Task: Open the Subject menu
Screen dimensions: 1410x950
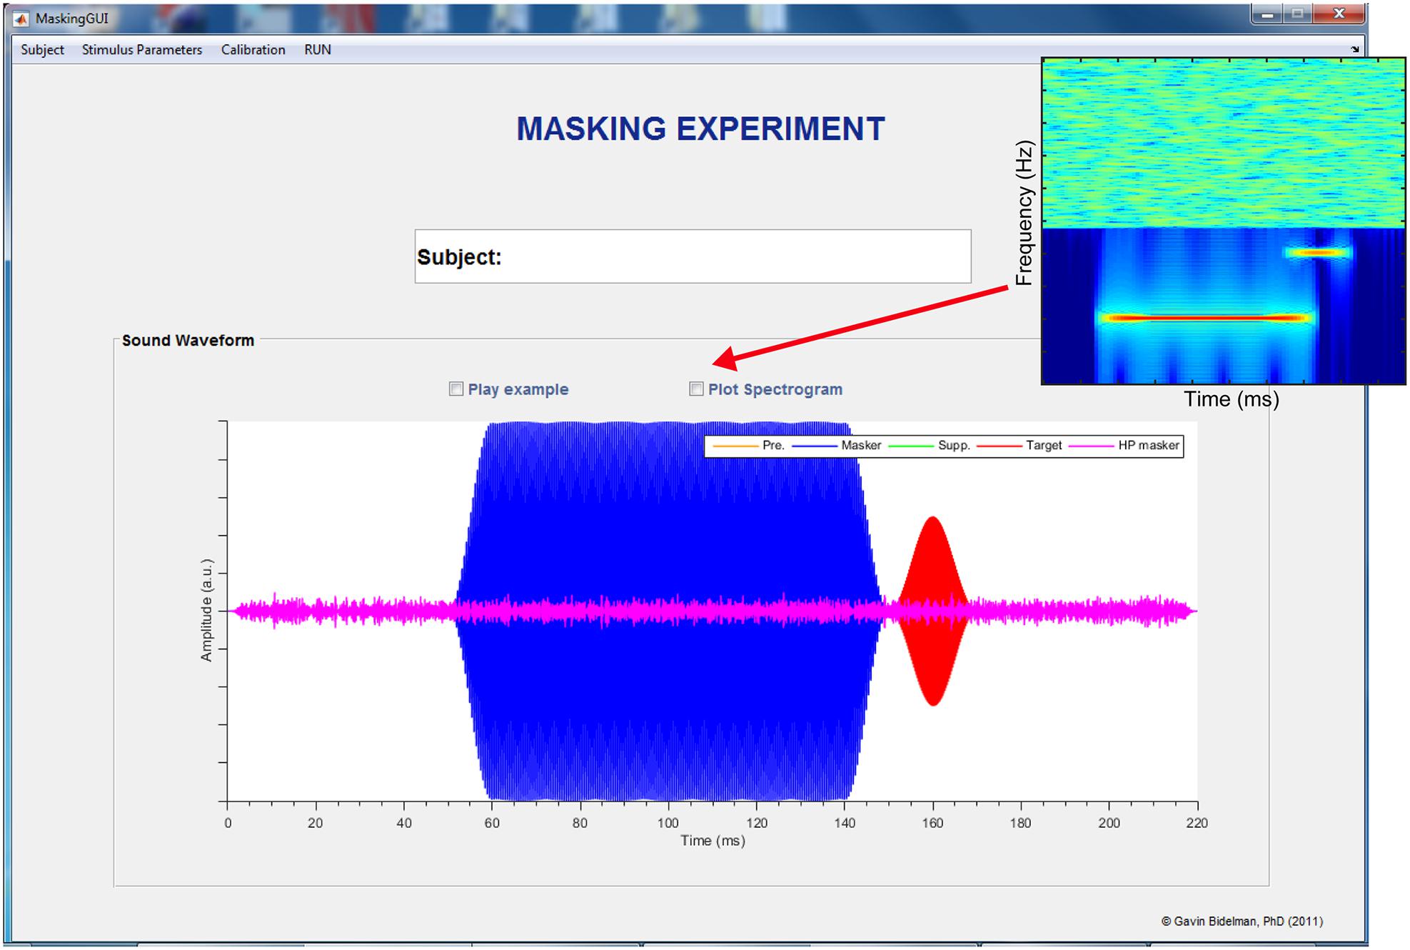Action: tap(42, 50)
